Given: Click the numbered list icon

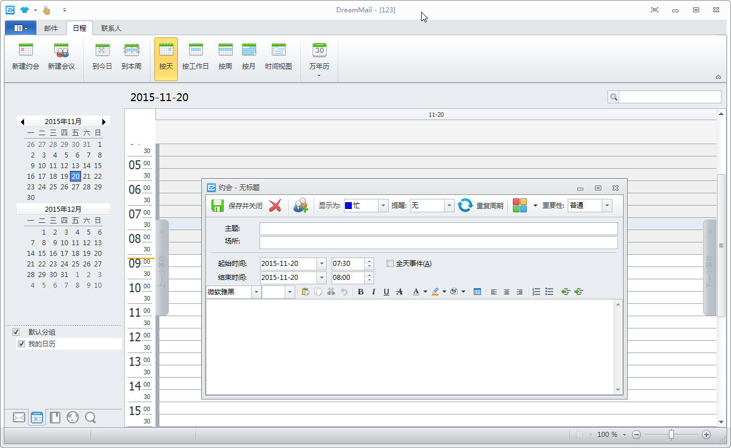Looking at the screenshot, I should pyautogui.click(x=536, y=292).
